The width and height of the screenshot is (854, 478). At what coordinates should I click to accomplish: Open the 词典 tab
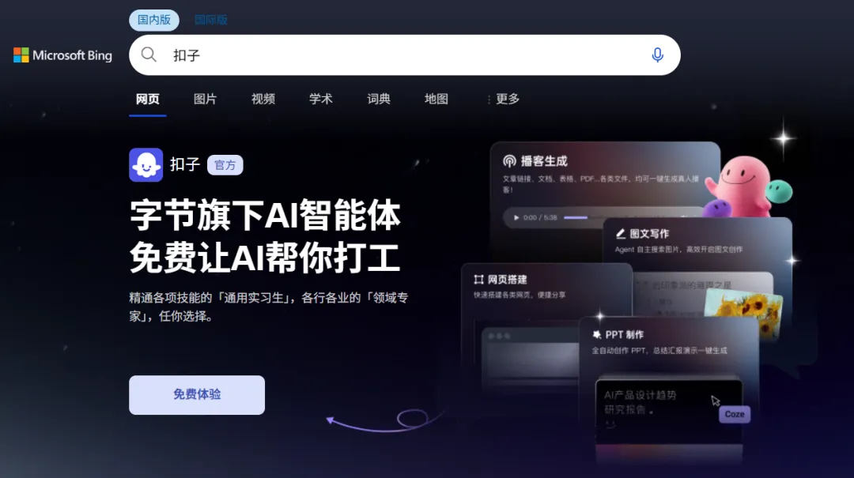pyautogui.click(x=379, y=99)
